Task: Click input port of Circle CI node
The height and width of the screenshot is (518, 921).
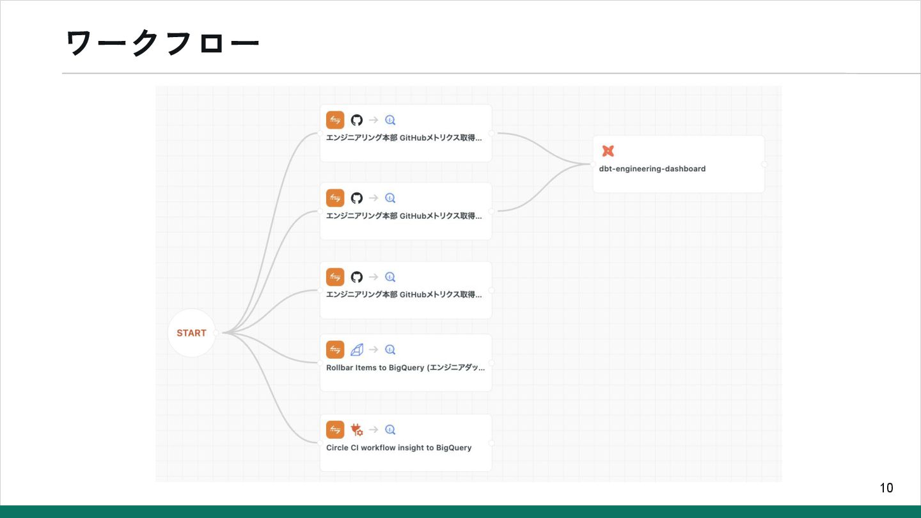Action: click(x=320, y=443)
